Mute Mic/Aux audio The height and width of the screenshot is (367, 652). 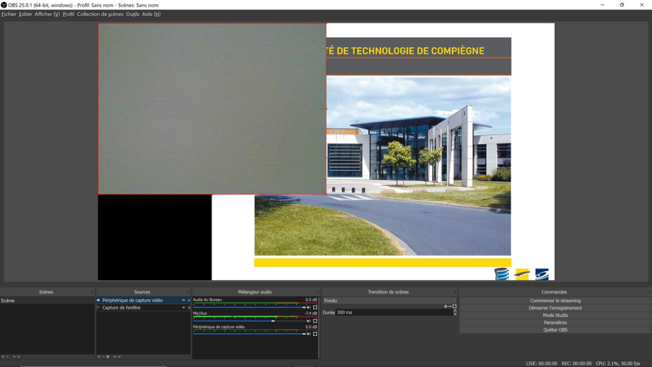309,321
